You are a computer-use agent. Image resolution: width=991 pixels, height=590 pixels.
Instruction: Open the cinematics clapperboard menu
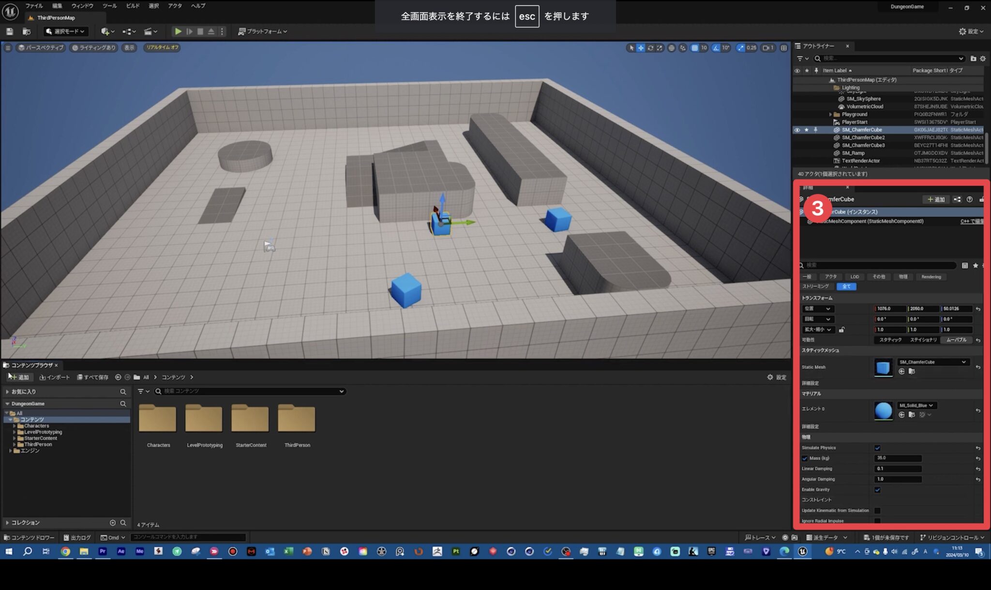(148, 31)
